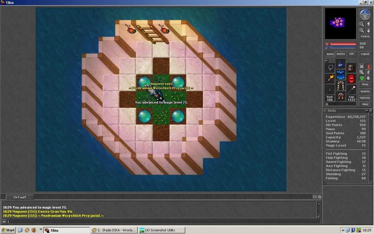The height and width of the screenshot is (234, 374).
Task: Move minimap one floor up
Action: coord(368,24)
